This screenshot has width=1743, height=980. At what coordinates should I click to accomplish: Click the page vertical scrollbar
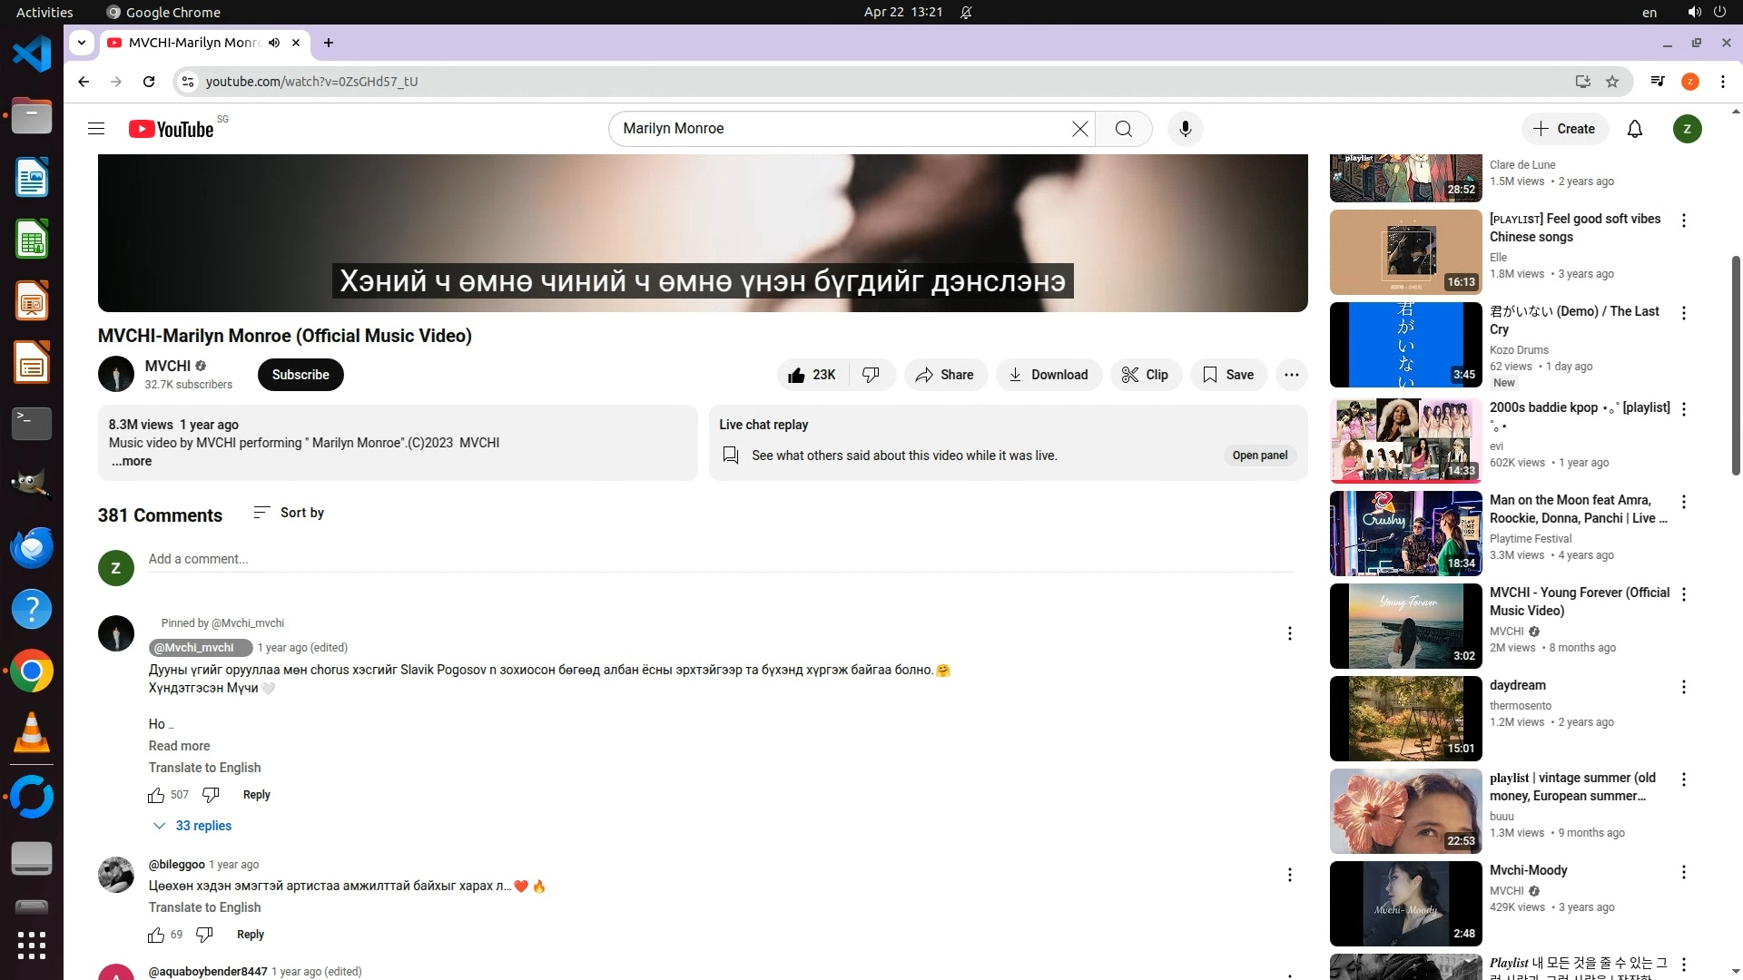point(1736,363)
